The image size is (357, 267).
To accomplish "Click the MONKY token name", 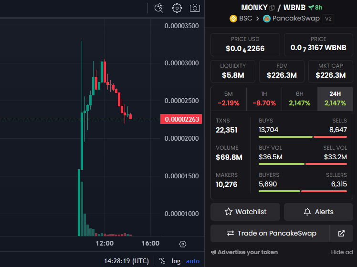I will (254, 8).
